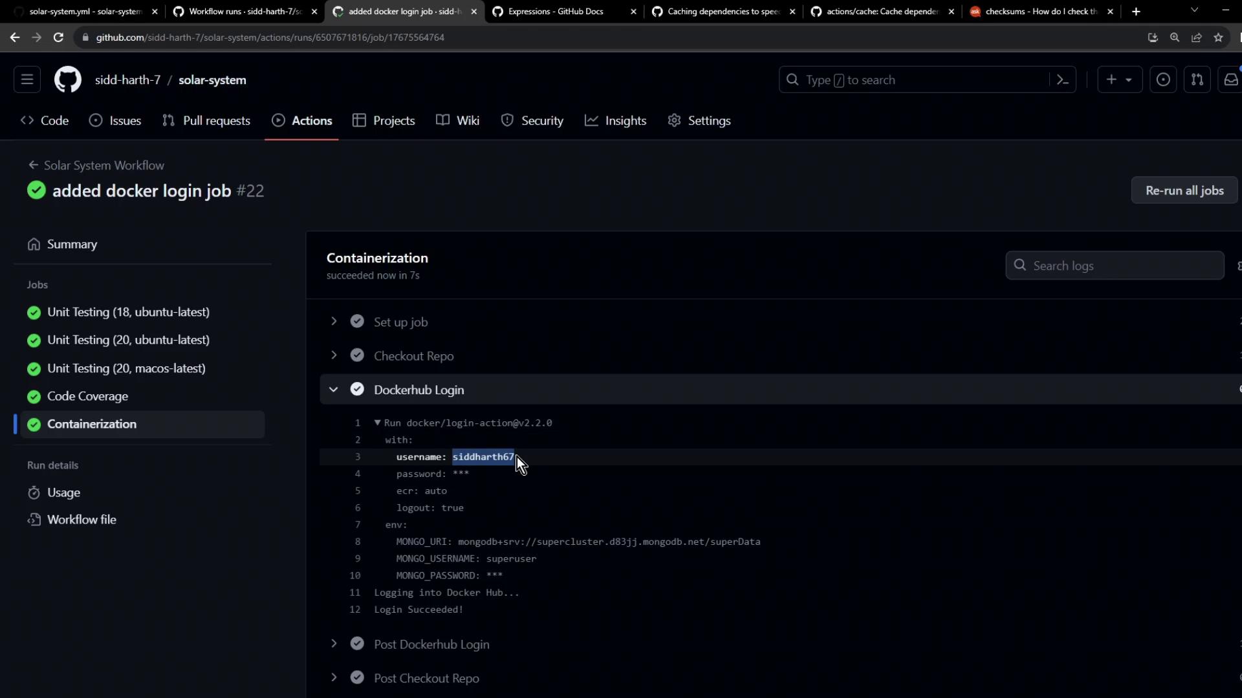This screenshot has width=1242, height=698.
Task: Collapse the Dockerhub Login step
Action: [x=333, y=390]
